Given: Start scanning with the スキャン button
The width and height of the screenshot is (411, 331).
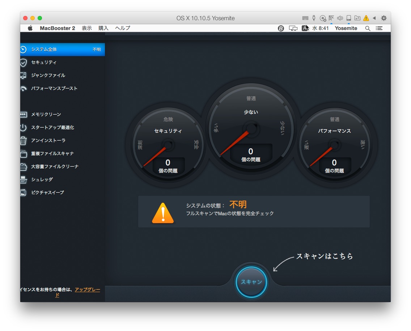Looking at the screenshot, I should 251,282.
